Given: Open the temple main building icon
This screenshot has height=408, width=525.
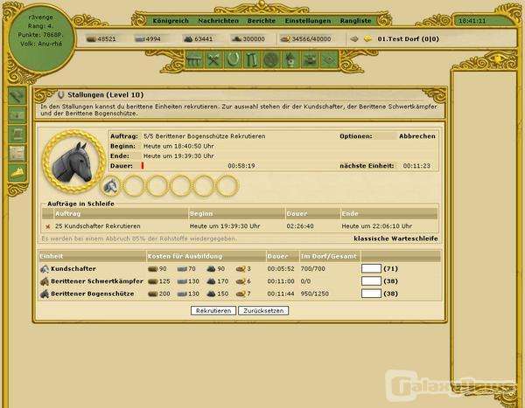Looking at the screenshot, I should [x=194, y=60].
